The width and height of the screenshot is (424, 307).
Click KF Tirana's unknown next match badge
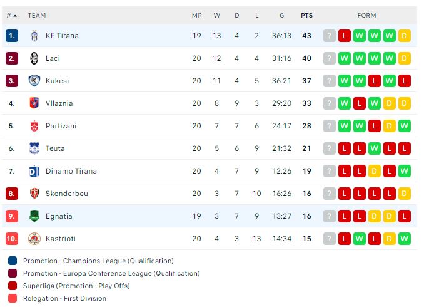330,36
